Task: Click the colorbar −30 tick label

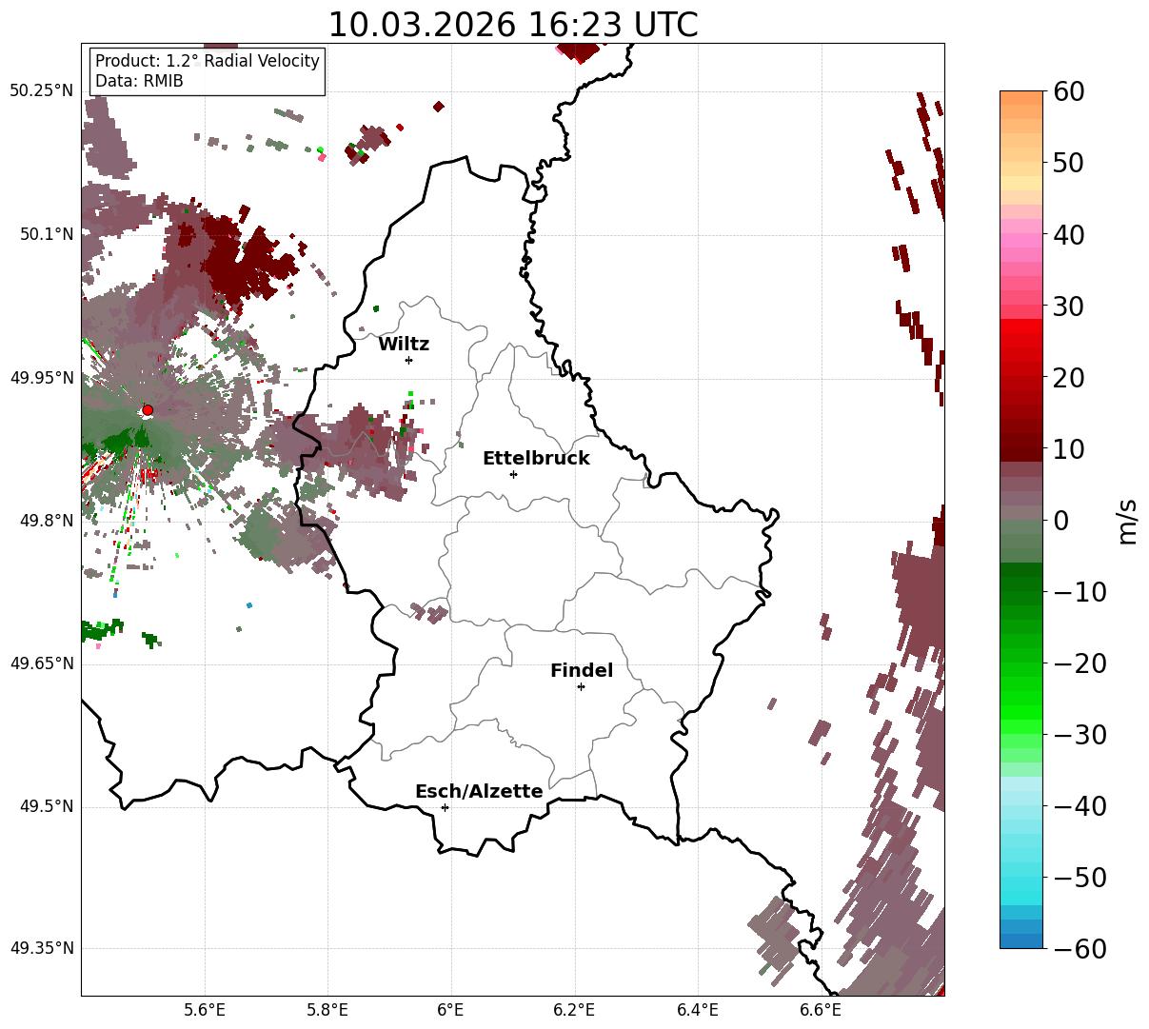Action: (1079, 734)
